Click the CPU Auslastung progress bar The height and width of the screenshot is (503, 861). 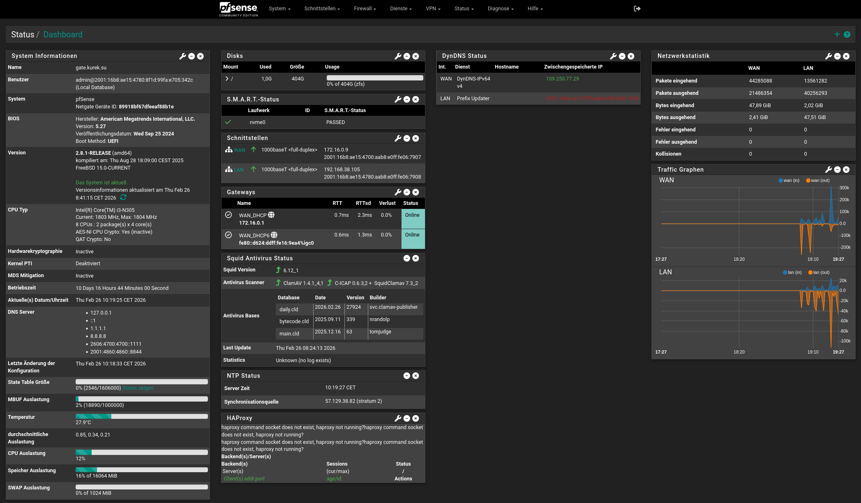141,452
